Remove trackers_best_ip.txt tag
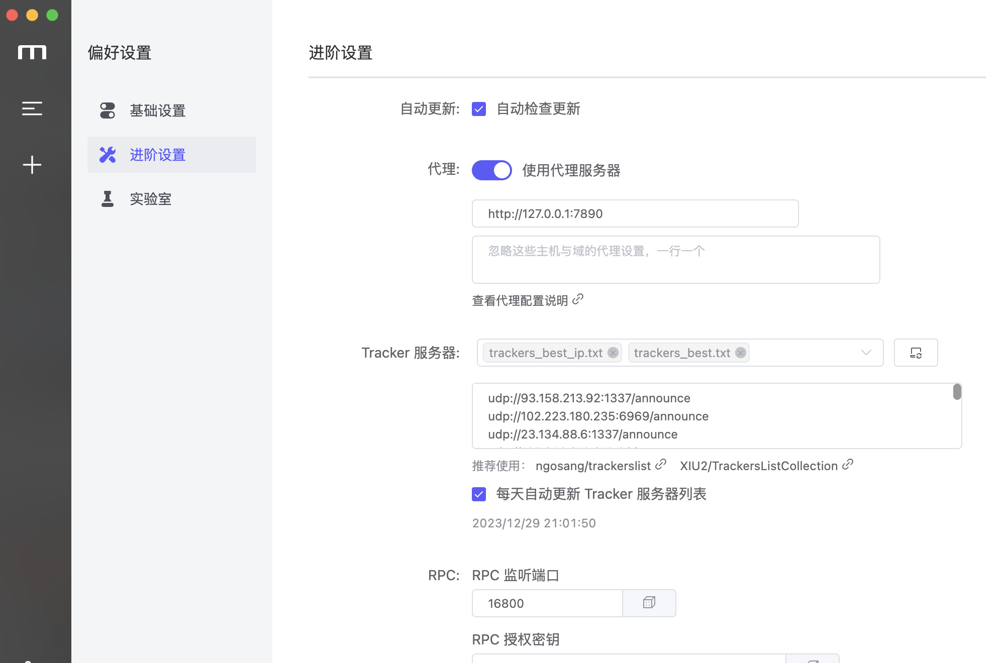Screen dimensions: 1007x663 coord(613,353)
